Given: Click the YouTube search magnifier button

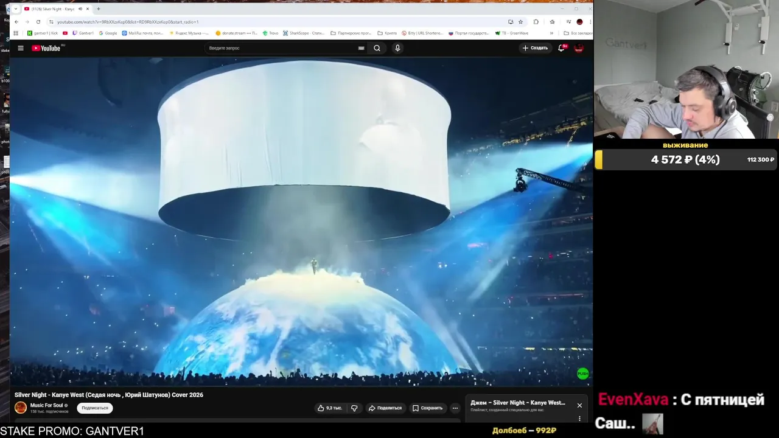Looking at the screenshot, I should tap(377, 48).
